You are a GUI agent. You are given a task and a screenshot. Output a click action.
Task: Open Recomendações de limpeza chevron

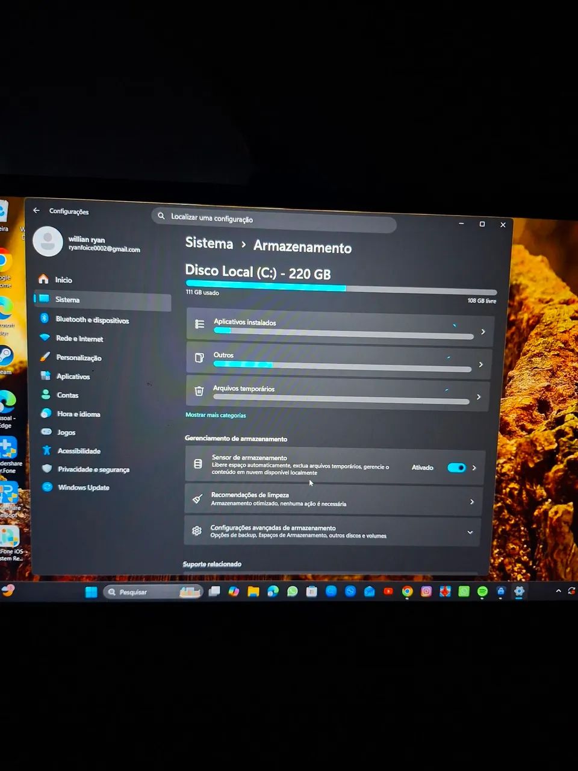click(x=472, y=501)
